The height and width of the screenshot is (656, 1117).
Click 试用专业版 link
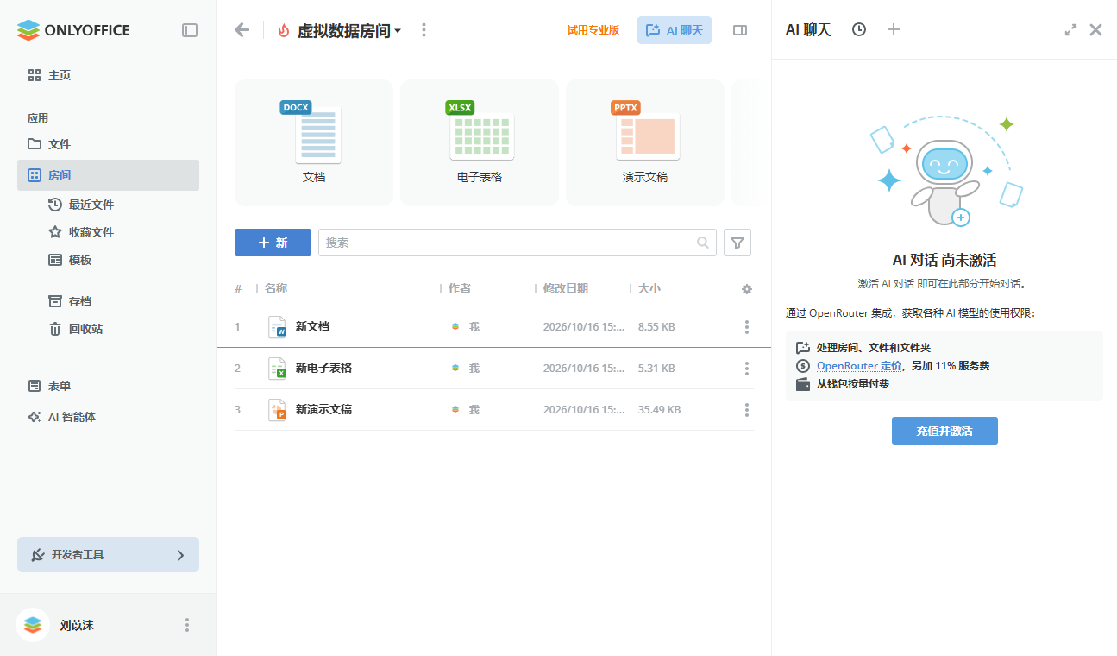tap(593, 30)
